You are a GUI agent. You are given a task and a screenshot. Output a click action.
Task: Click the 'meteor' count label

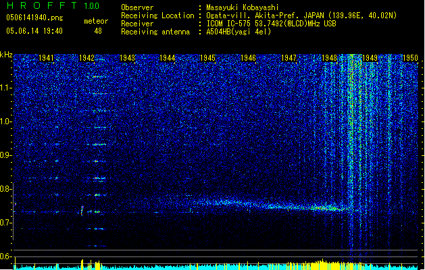pos(96,21)
